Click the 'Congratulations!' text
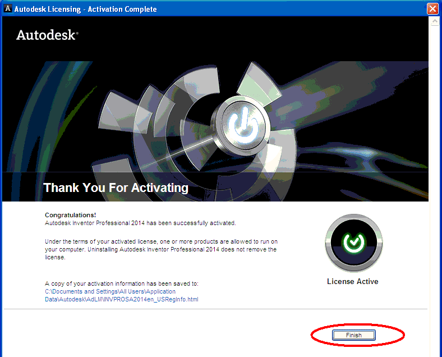 pyautogui.click(x=71, y=215)
